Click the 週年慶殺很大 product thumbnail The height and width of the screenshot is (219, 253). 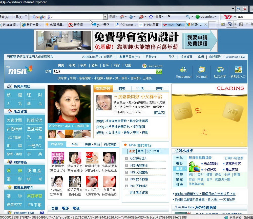point(58,158)
